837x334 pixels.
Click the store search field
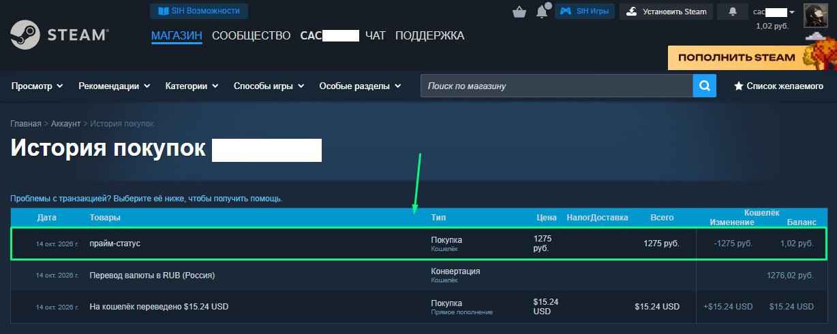(557, 86)
